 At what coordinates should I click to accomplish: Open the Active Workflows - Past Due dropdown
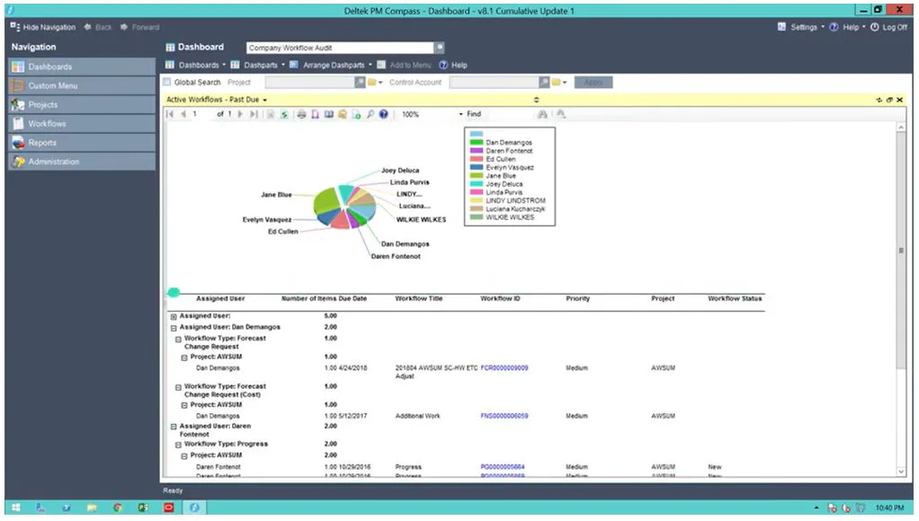point(265,100)
